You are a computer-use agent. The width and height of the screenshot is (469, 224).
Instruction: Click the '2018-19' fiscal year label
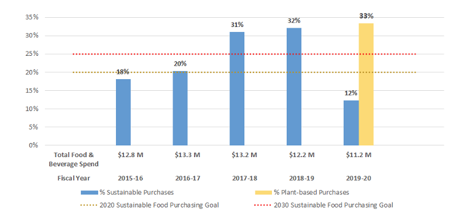point(301,178)
